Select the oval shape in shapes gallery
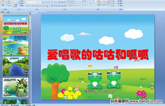165x106 pixels. 94,1
